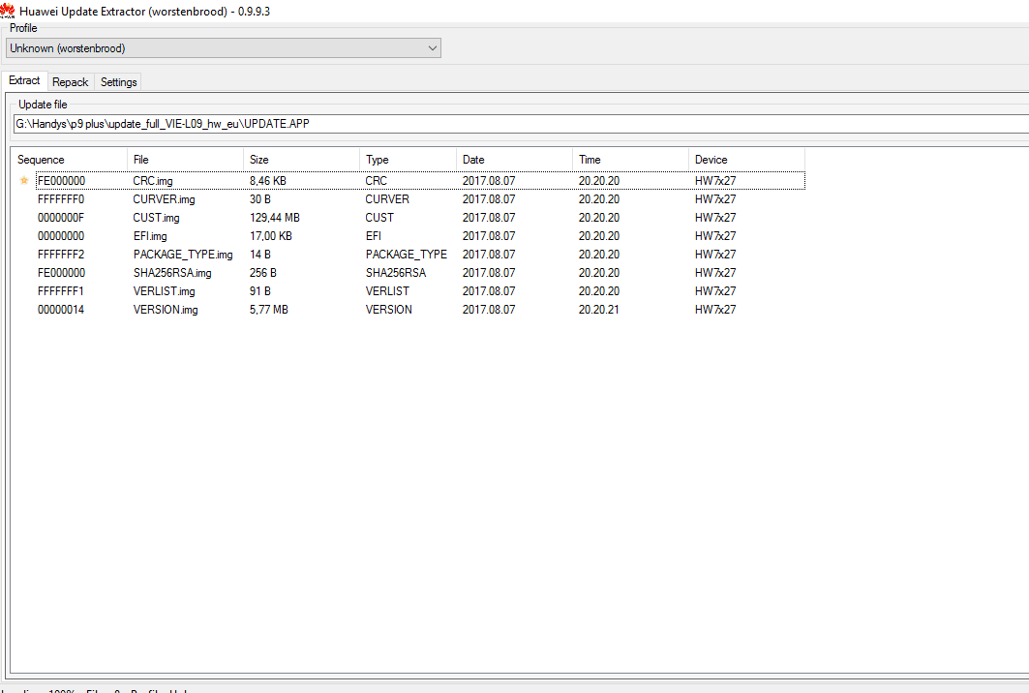Click the 14 B size cell

coord(259,254)
